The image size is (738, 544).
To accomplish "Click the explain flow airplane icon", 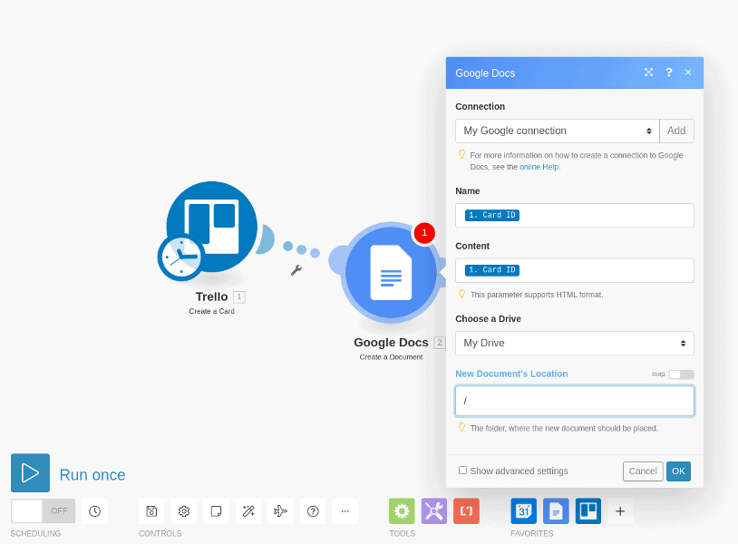I will point(280,511).
